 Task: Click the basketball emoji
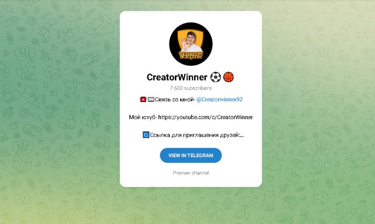click(x=229, y=77)
